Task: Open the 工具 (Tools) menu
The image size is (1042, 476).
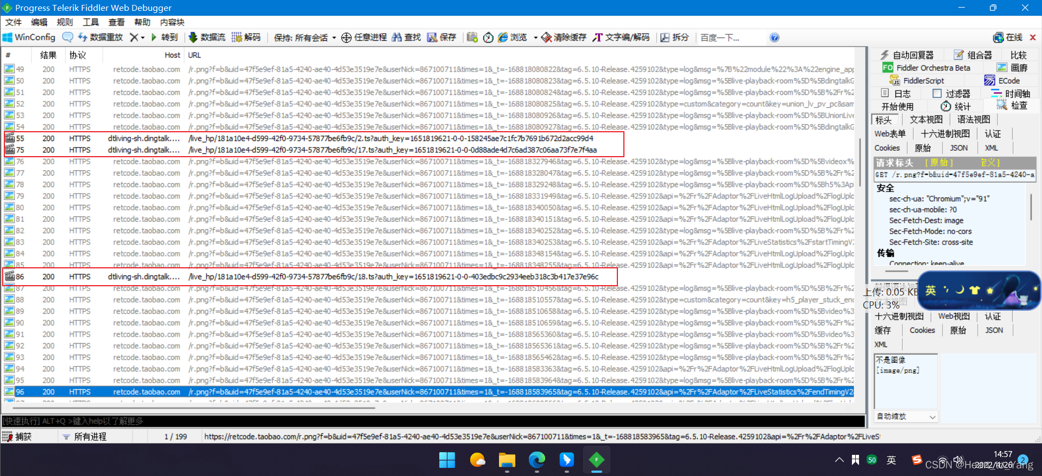Action: (91, 22)
